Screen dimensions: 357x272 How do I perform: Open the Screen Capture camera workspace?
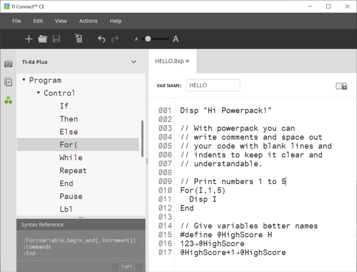coord(8,64)
